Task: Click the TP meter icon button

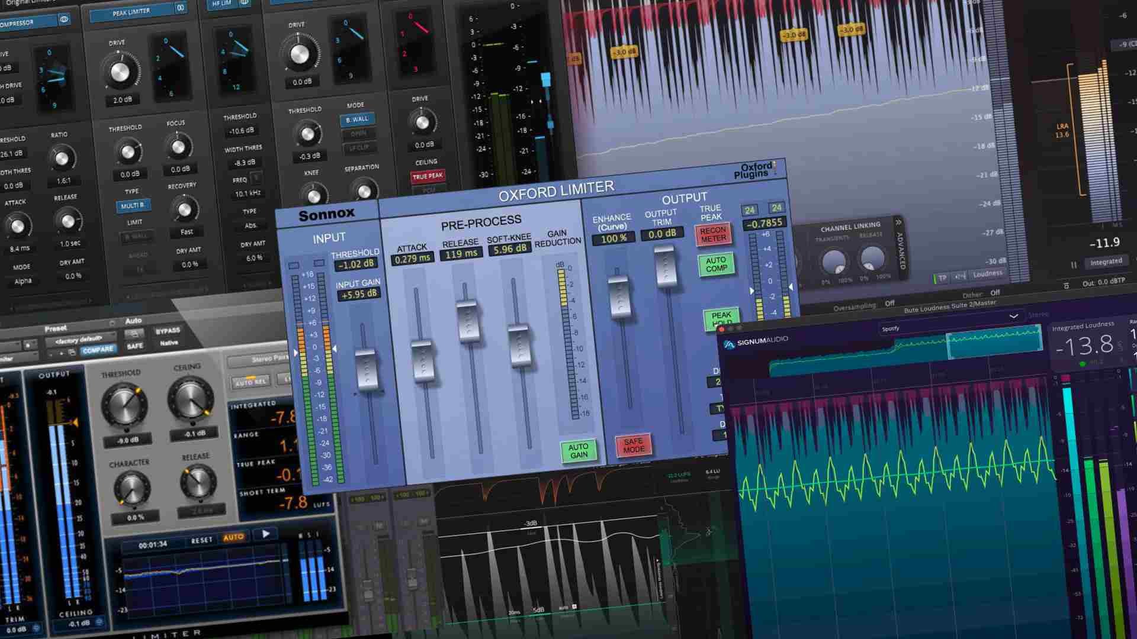Action: click(x=941, y=277)
